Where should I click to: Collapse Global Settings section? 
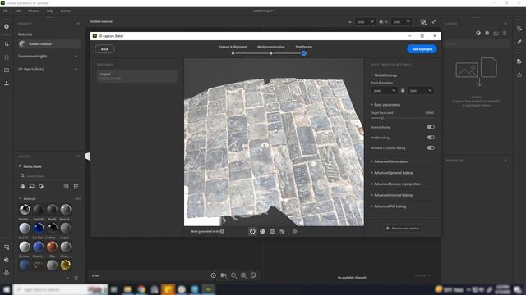click(x=384, y=75)
